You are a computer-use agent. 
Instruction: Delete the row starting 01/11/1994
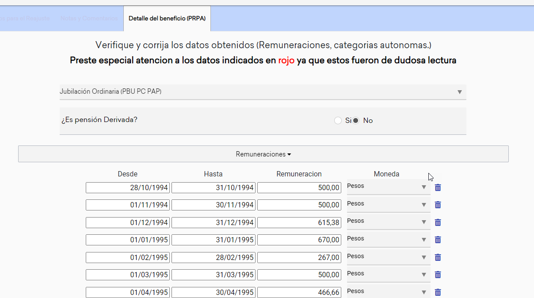438,205
